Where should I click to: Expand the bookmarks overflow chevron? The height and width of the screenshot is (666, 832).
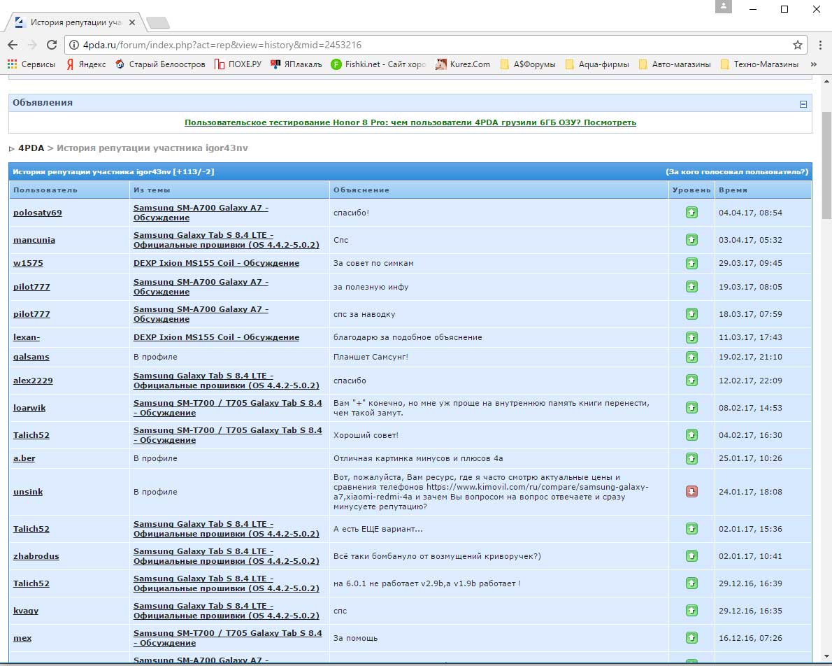pyautogui.click(x=813, y=64)
